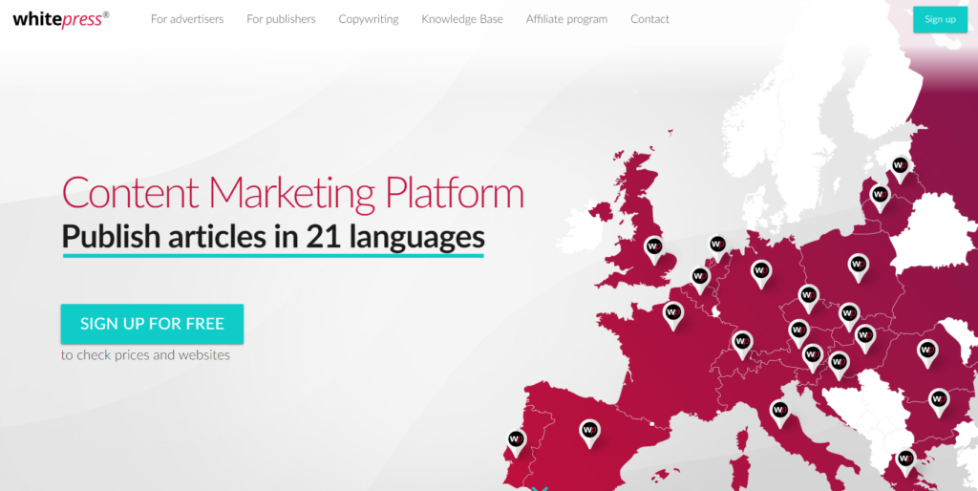The height and width of the screenshot is (491, 978).
Task: Click the whitepress logo
Action: pos(61,19)
